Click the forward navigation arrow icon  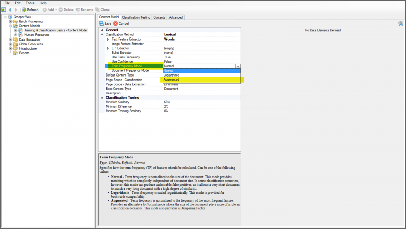16,10
